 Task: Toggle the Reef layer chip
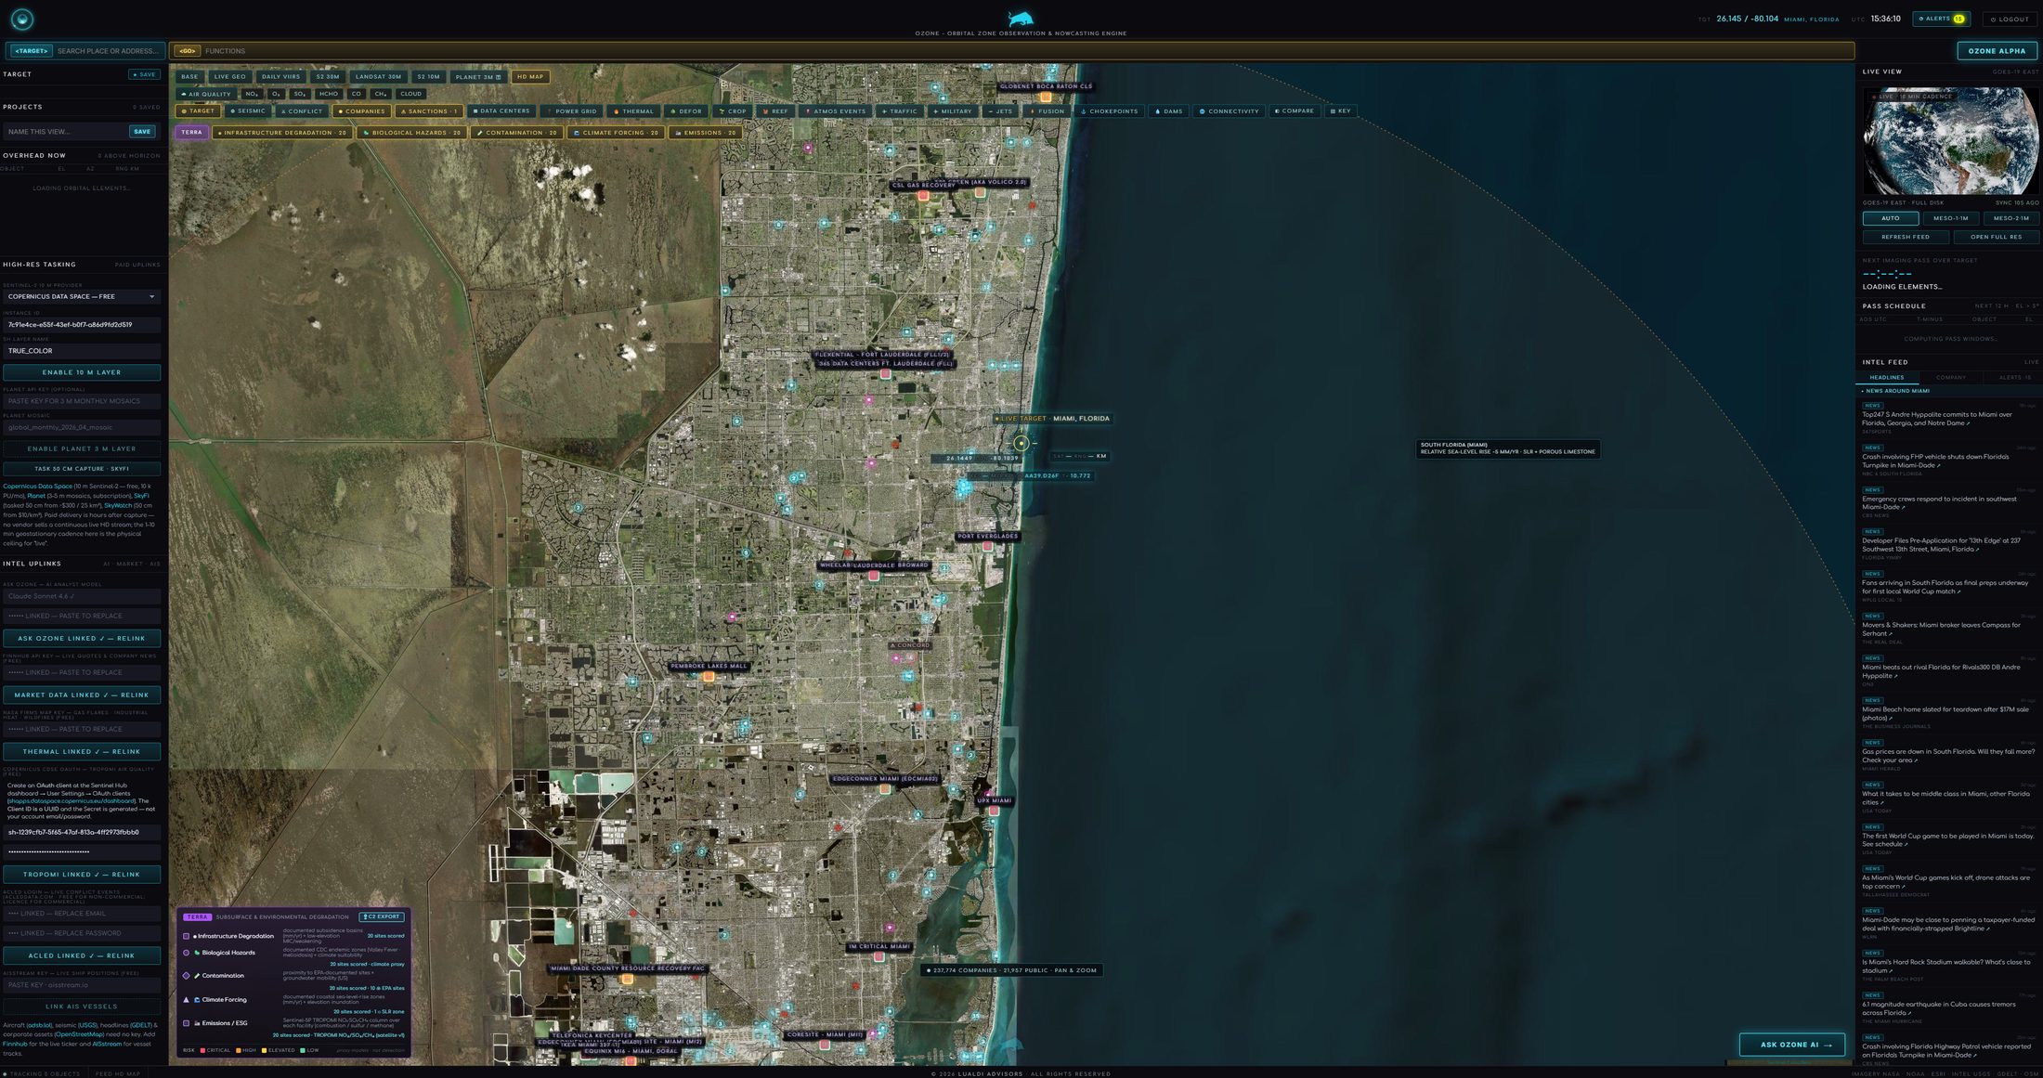[x=776, y=111]
